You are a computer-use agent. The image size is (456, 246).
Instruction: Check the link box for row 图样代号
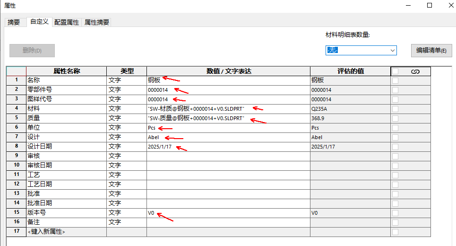tap(395, 99)
